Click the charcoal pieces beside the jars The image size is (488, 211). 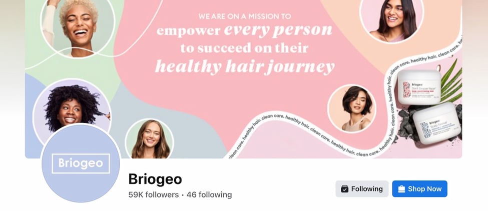click(406, 122)
